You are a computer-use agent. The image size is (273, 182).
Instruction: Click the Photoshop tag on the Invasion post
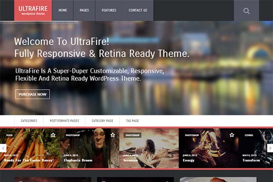tap(132, 135)
